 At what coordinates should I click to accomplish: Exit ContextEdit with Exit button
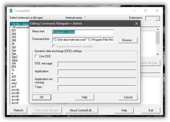151,110
